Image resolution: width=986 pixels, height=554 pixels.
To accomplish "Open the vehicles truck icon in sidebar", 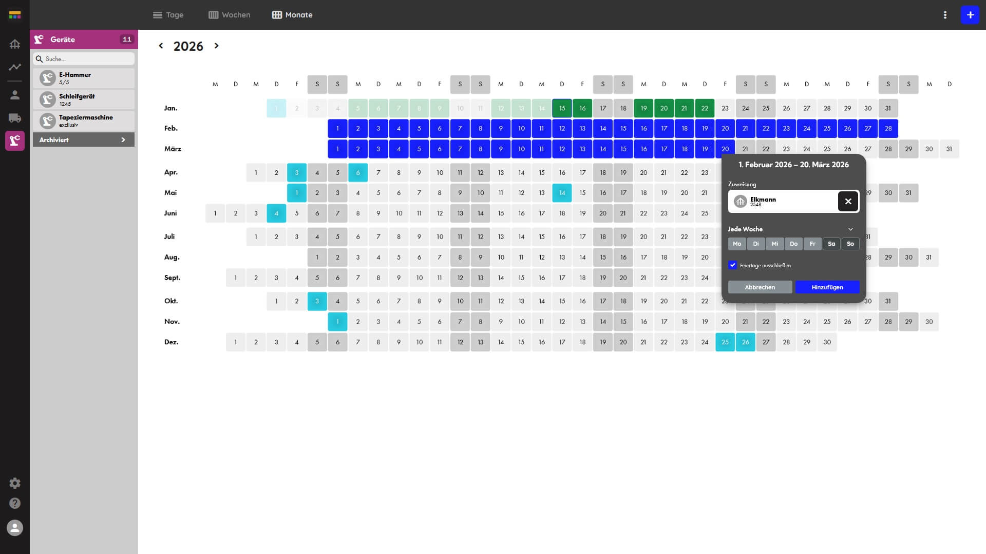I will click(x=15, y=118).
